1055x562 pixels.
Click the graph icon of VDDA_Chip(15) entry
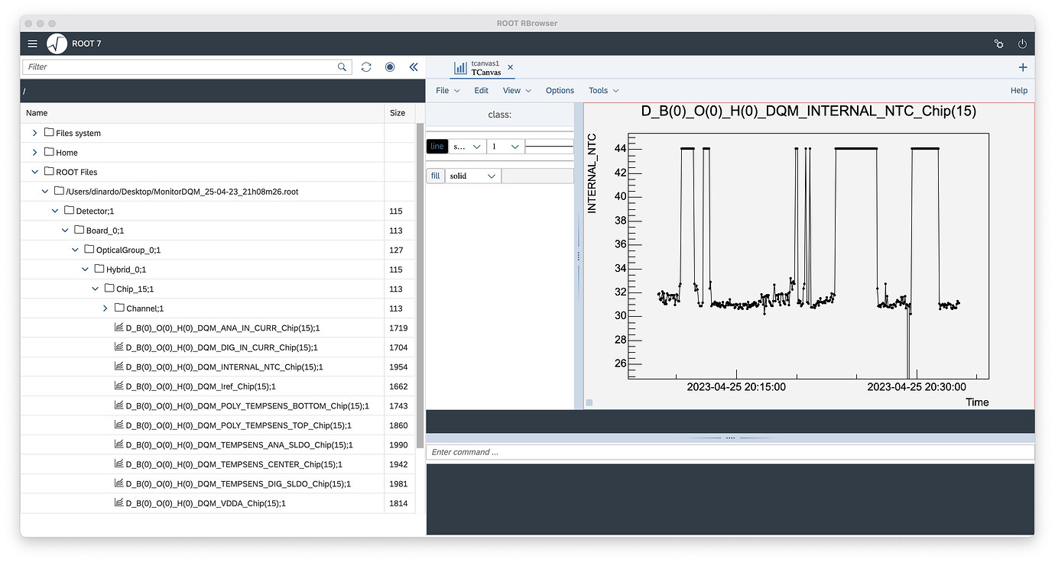click(118, 503)
